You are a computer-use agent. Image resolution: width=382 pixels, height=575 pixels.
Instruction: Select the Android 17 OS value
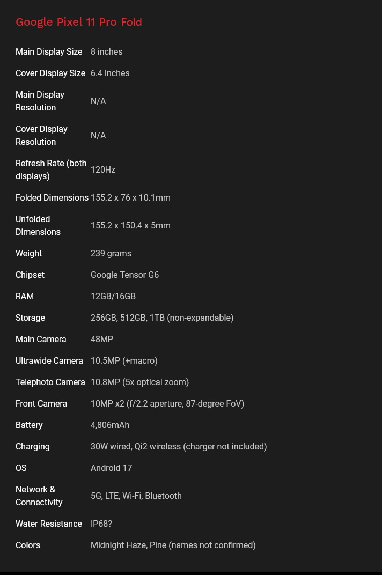(x=111, y=468)
